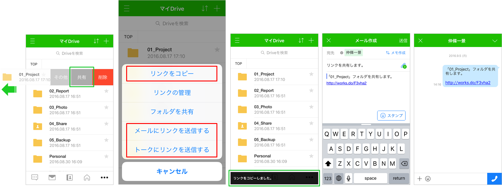Star the Personal folder in the leftmost screen
Viewport: 502px width, 187px height.
pyautogui.click(x=106, y=156)
